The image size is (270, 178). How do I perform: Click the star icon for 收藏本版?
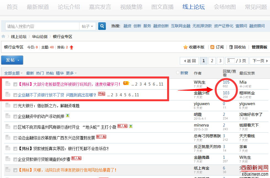coord(186,47)
